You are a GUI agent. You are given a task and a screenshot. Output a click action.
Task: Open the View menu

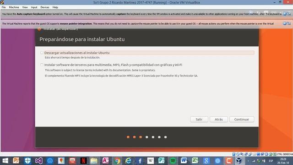pos(25,7)
